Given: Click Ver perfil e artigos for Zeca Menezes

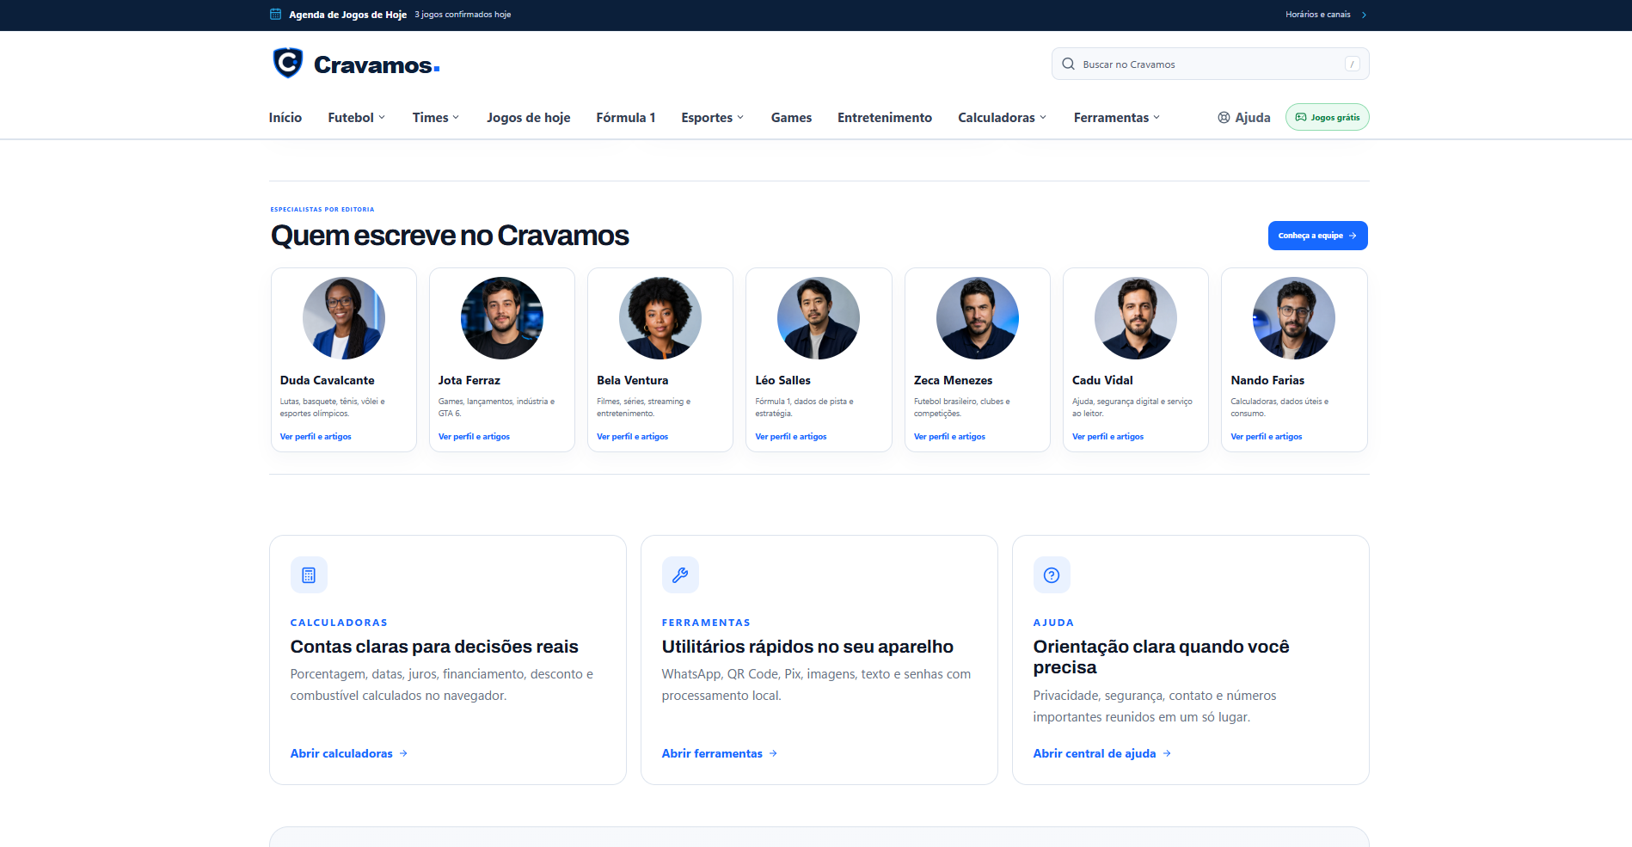Looking at the screenshot, I should point(950,437).
